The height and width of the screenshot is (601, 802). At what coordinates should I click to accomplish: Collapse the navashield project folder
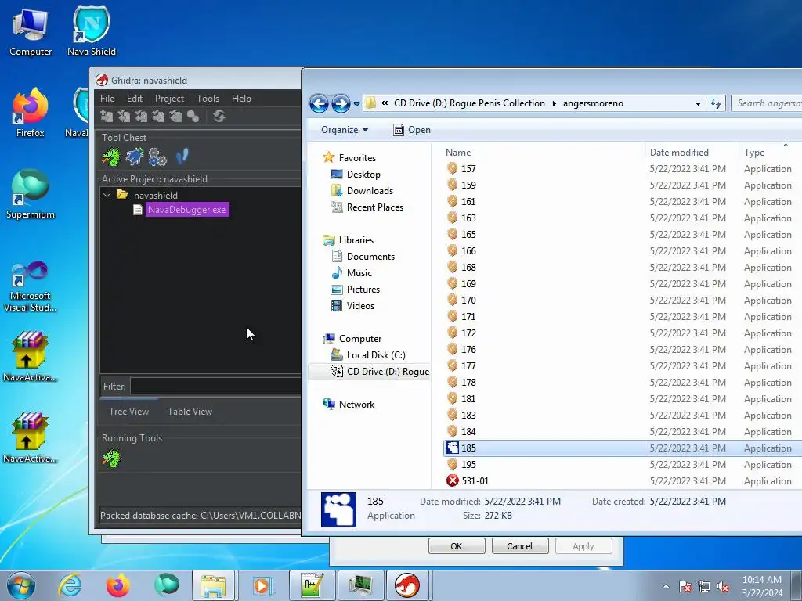pos(107,195)
